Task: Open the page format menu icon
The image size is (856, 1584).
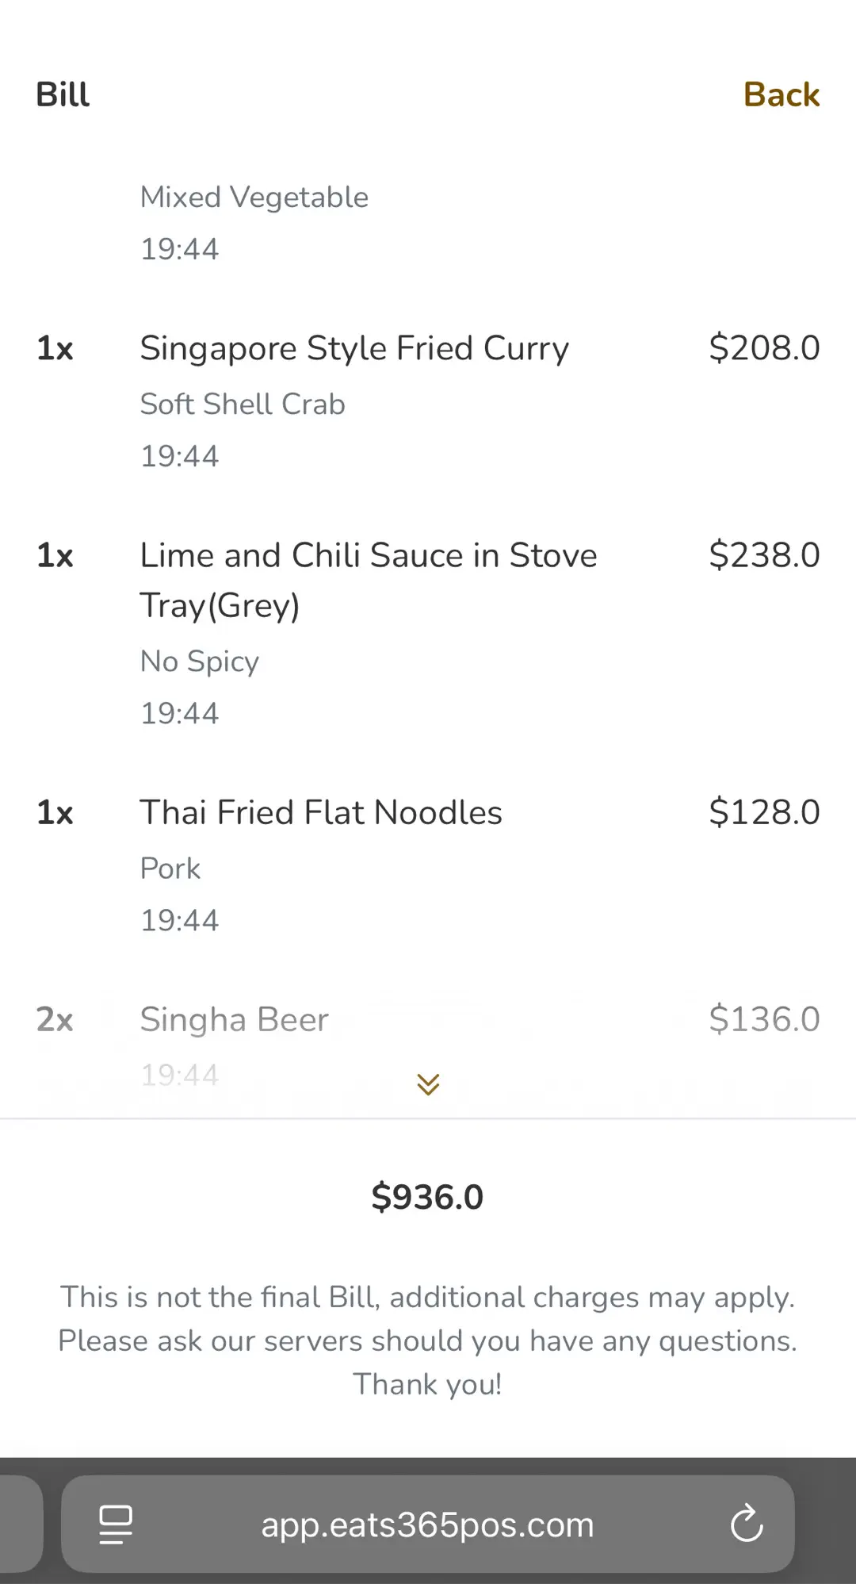Action: tap(116, 1524)
